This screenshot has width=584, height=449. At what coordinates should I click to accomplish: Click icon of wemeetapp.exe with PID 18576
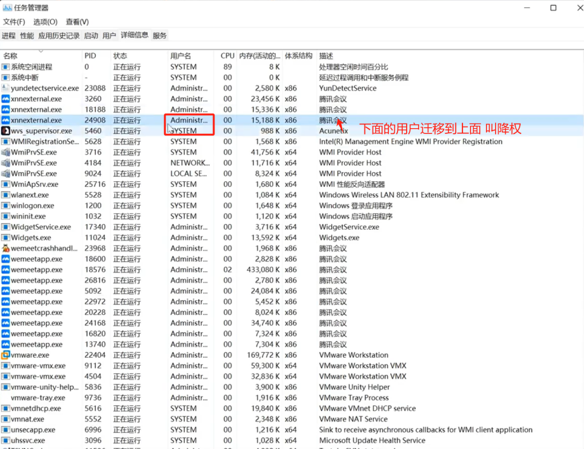5,270
